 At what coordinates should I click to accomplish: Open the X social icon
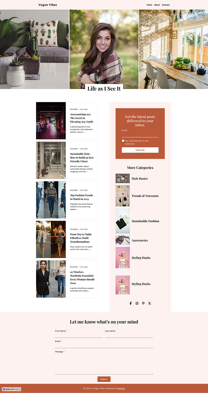150,303
